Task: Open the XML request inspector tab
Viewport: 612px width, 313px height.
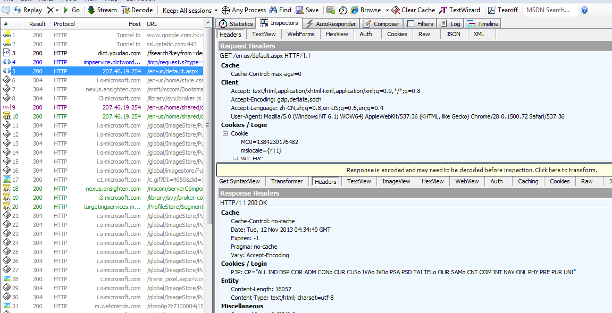Action: 479,34
